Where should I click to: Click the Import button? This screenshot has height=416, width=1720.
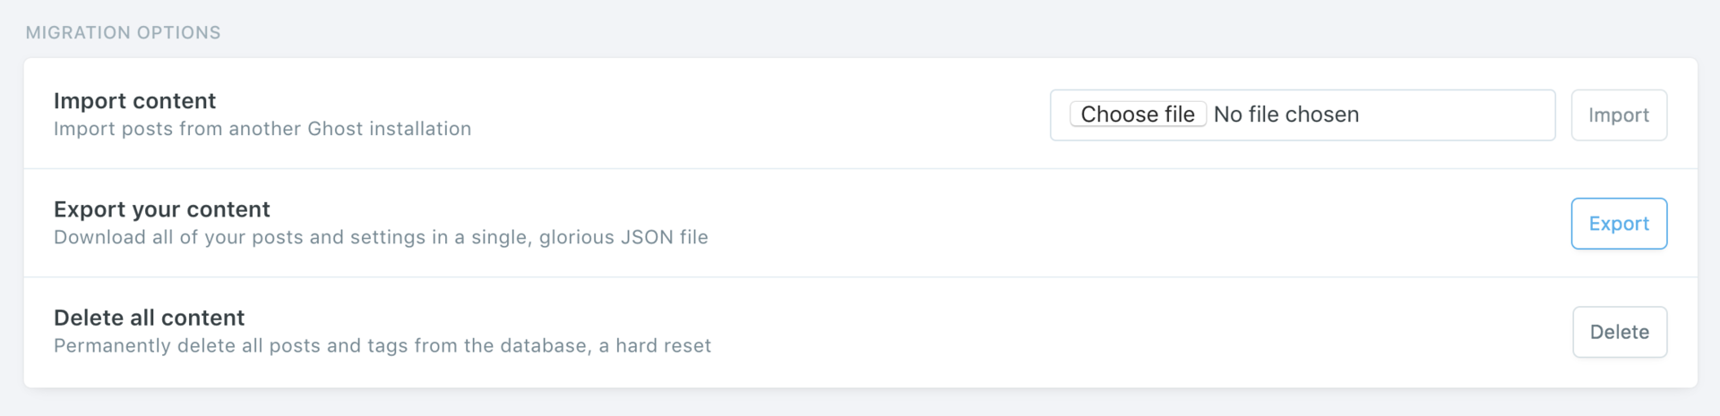1619,115
